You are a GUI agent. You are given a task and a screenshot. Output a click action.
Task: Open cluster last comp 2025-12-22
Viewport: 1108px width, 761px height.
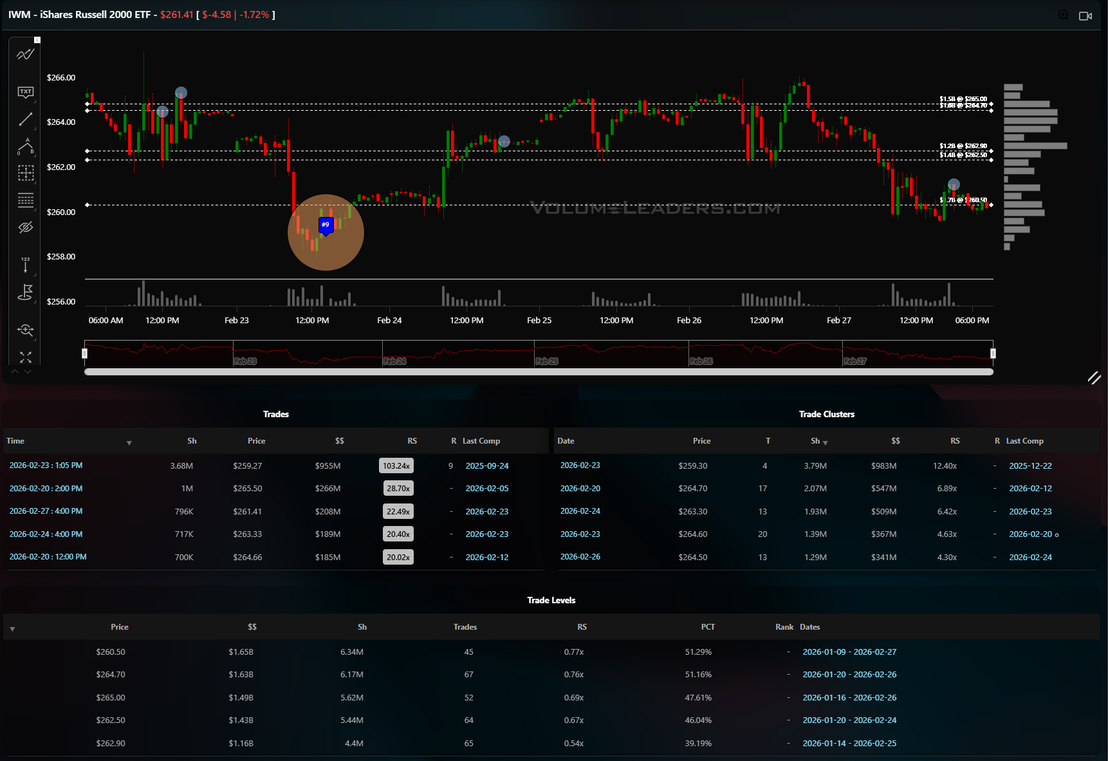pyautogui.click(x=1030, y=466)
